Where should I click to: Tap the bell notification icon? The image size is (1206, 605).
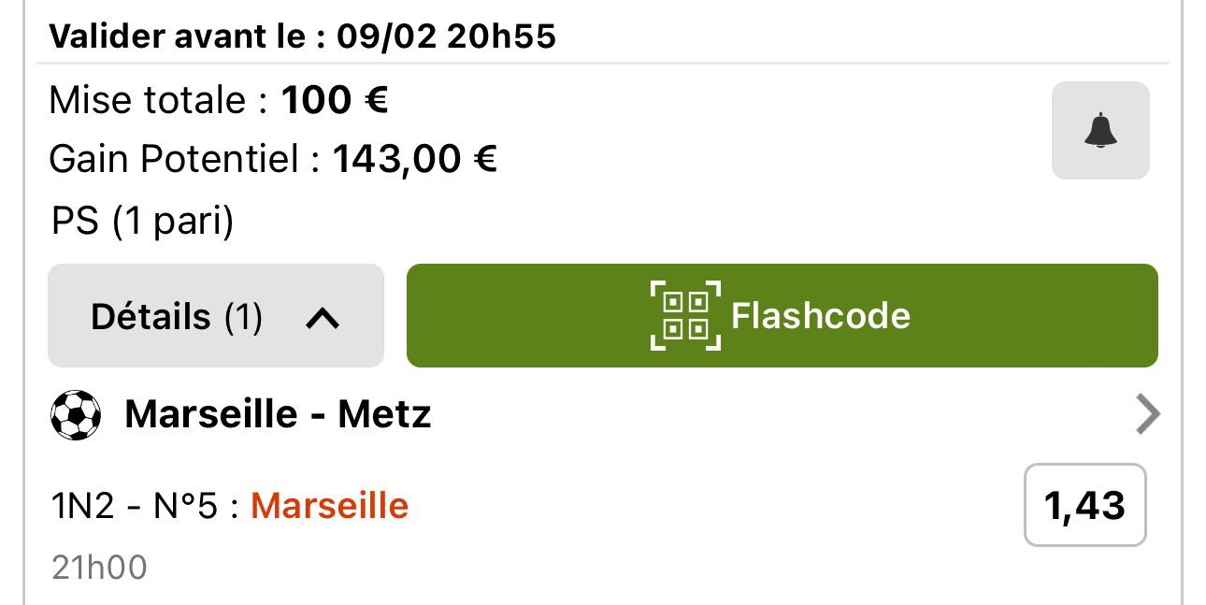pyautogui.click(x=1099, y=130)
